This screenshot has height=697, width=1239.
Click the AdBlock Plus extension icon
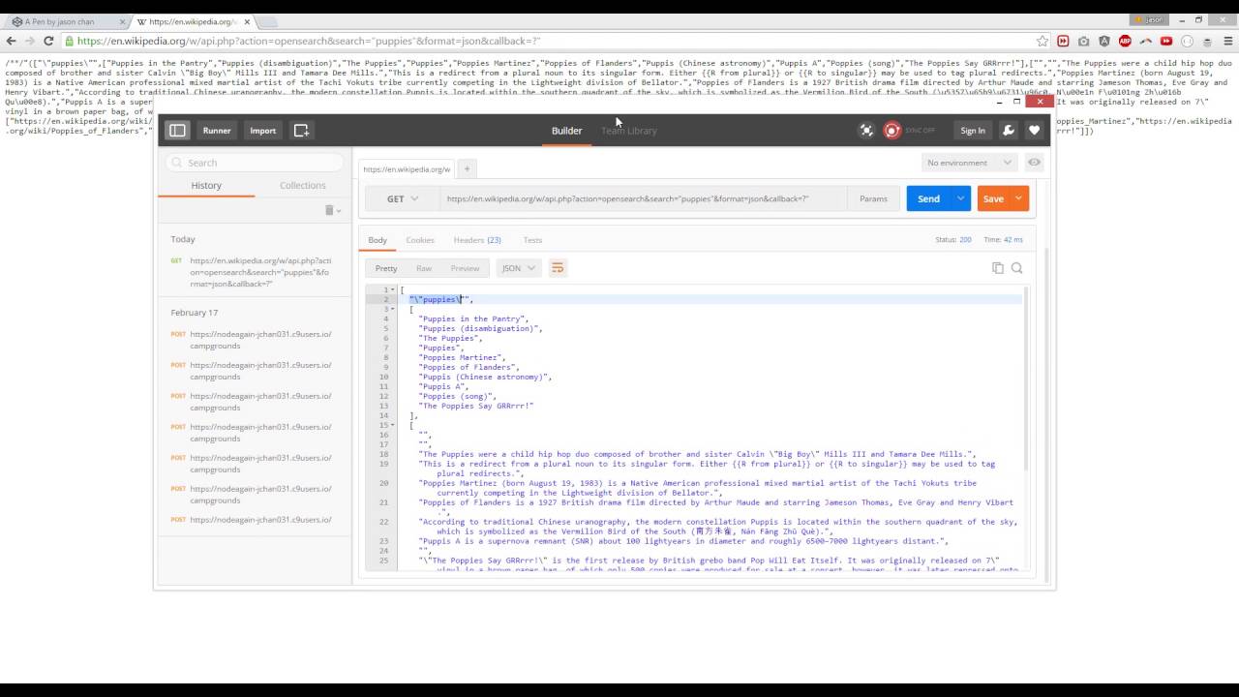pyautogui.click(x=1125, y=41)
